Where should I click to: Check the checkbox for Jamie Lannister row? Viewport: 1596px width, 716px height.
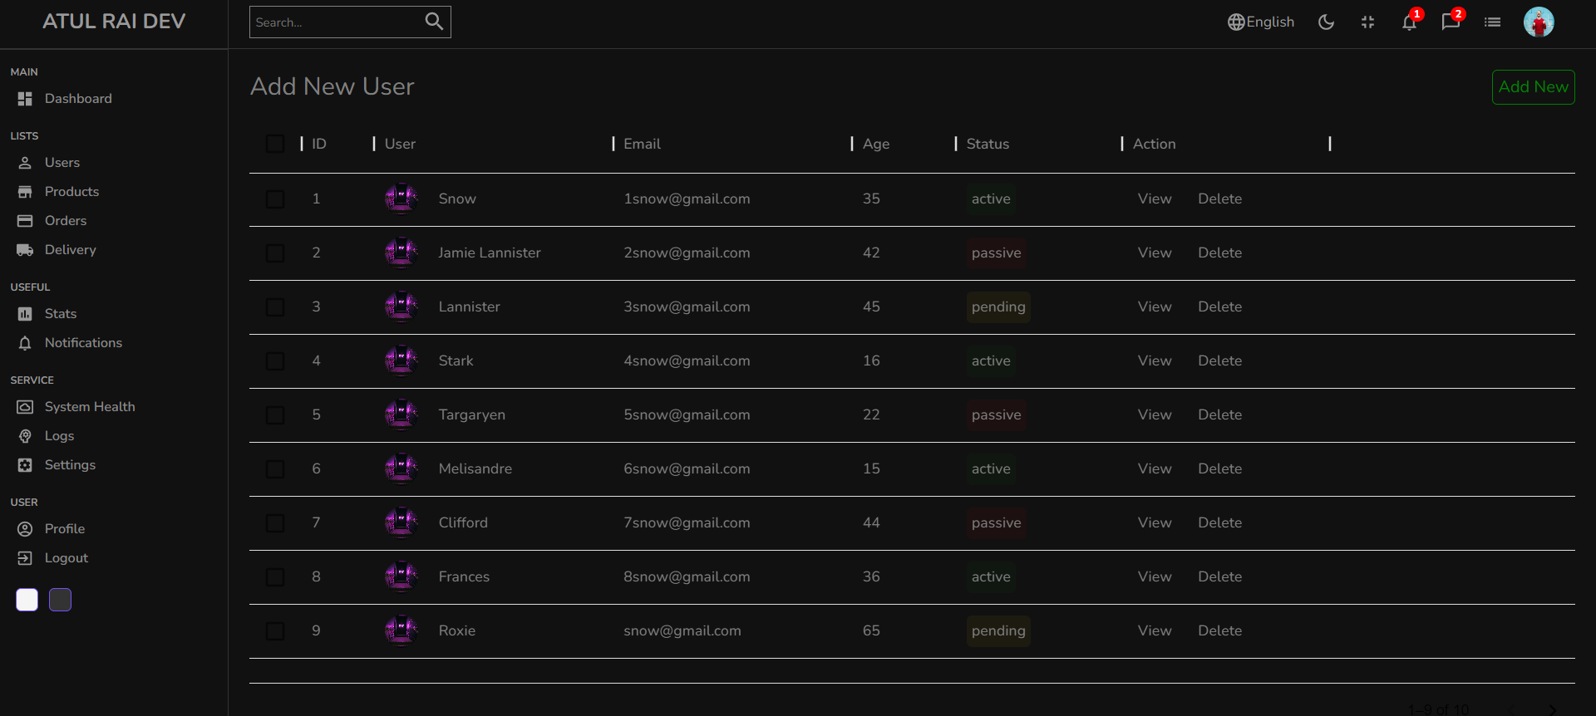(275, 253)
